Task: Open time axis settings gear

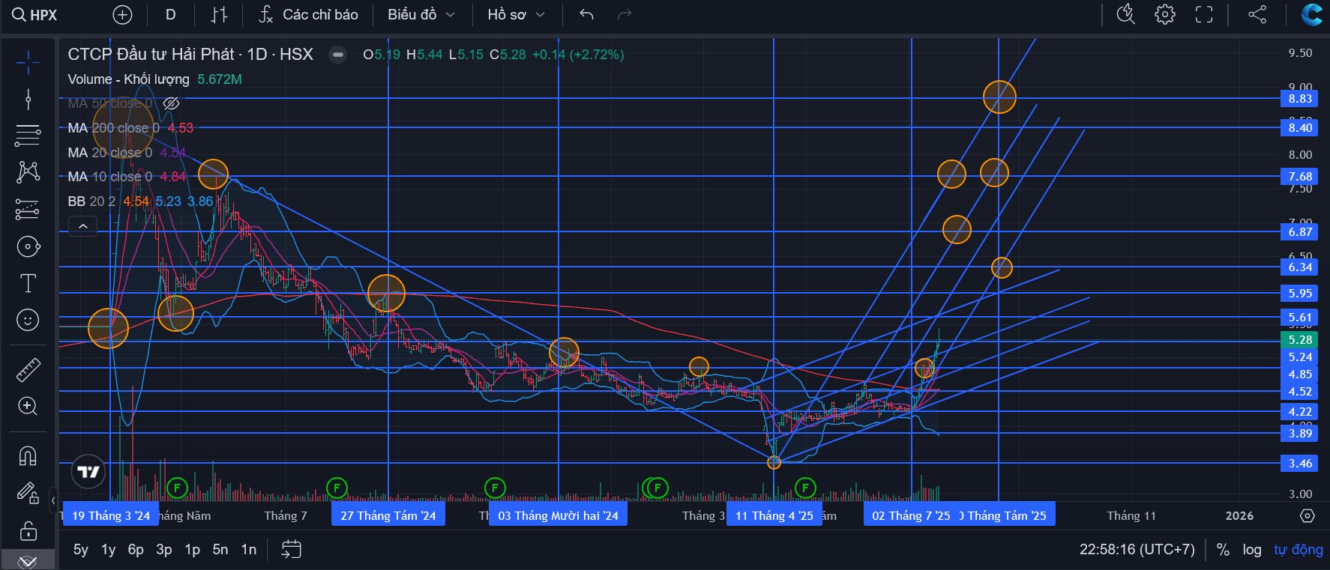Action: [1308, 516]
